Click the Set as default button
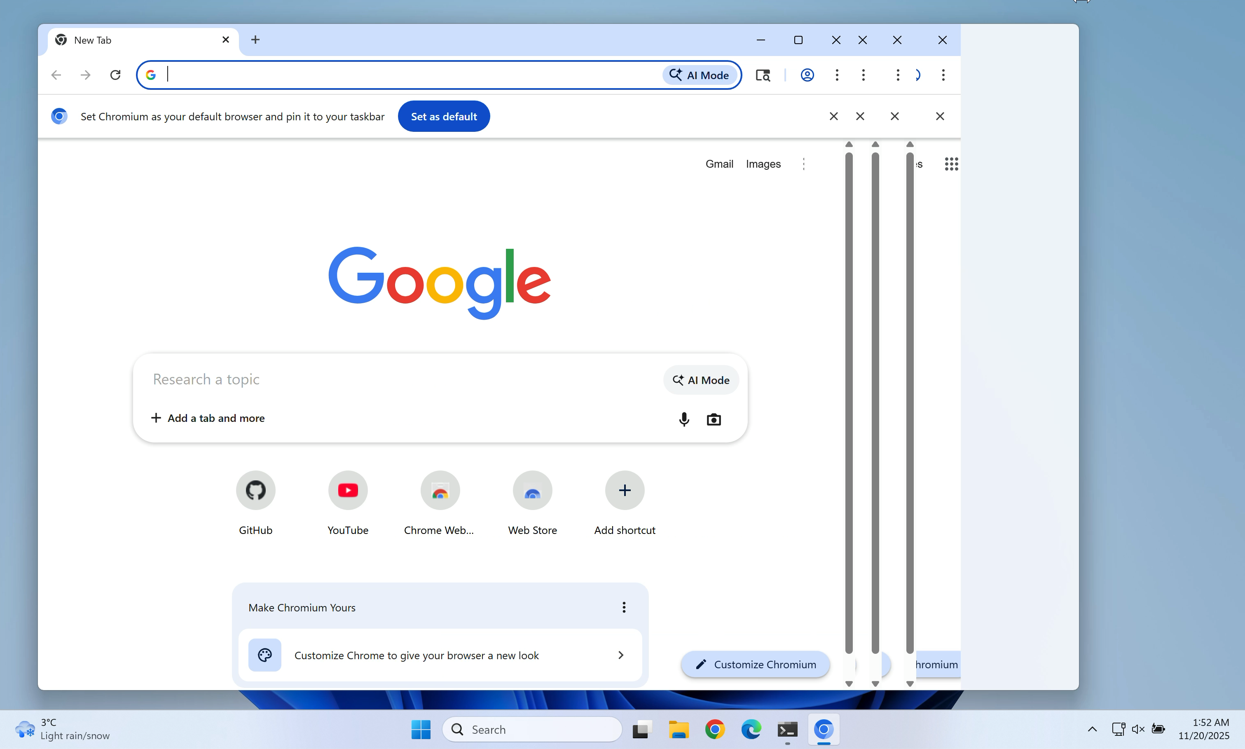The height and width of the screenshot is (749, 1245). pyautogui.click(x=444, y=116)
